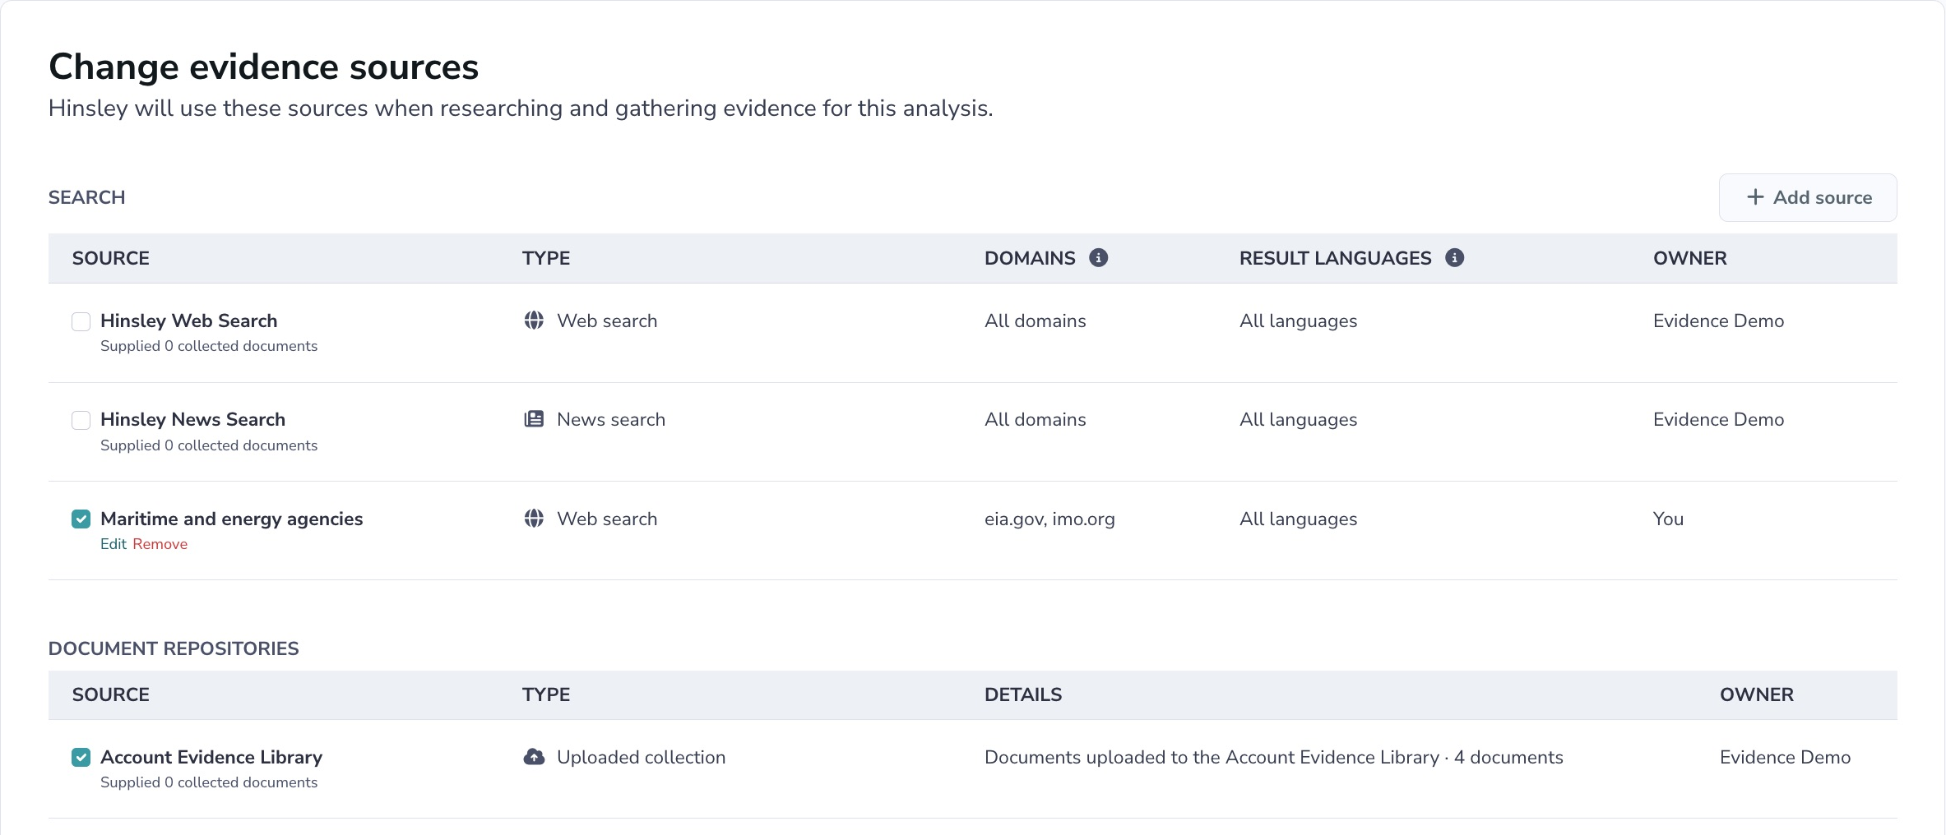Enable the Hinsley News Search checkbox
The width and height of the screenshot is (1946, 835).
pyautogui.click(x=81, y=420)
